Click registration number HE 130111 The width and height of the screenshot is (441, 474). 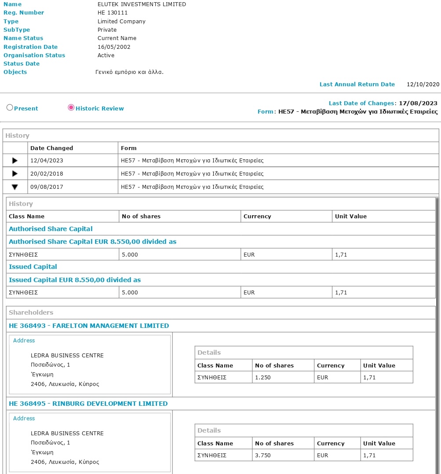(x=113, y=13)
